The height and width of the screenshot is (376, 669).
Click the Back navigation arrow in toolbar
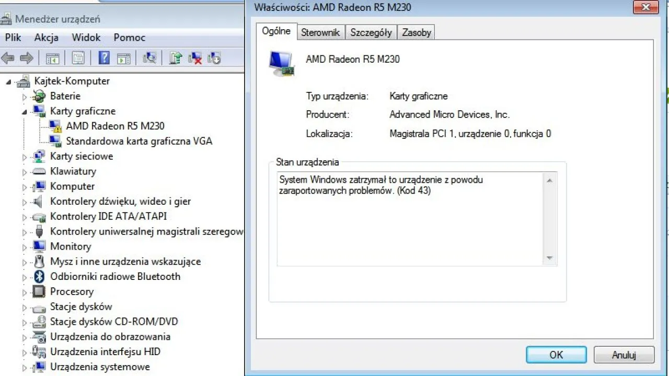click(7, 57)
